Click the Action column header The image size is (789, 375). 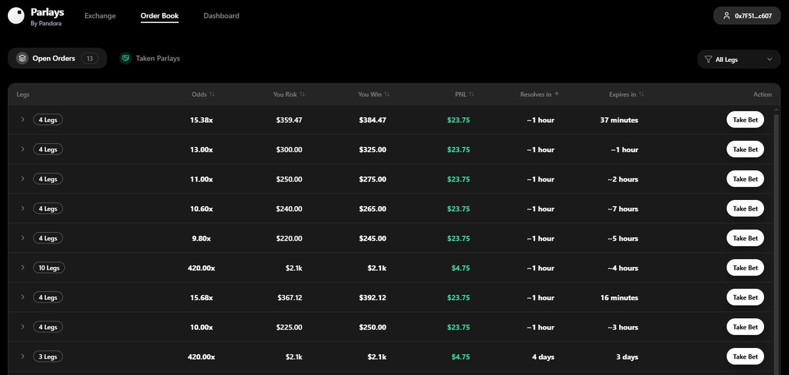[762, 94]
